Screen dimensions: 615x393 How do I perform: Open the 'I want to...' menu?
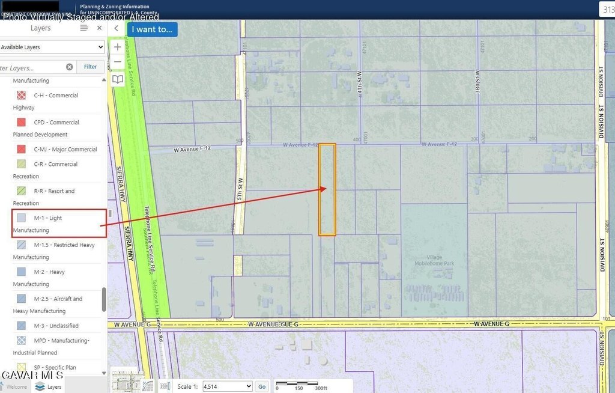pos(152,29)
